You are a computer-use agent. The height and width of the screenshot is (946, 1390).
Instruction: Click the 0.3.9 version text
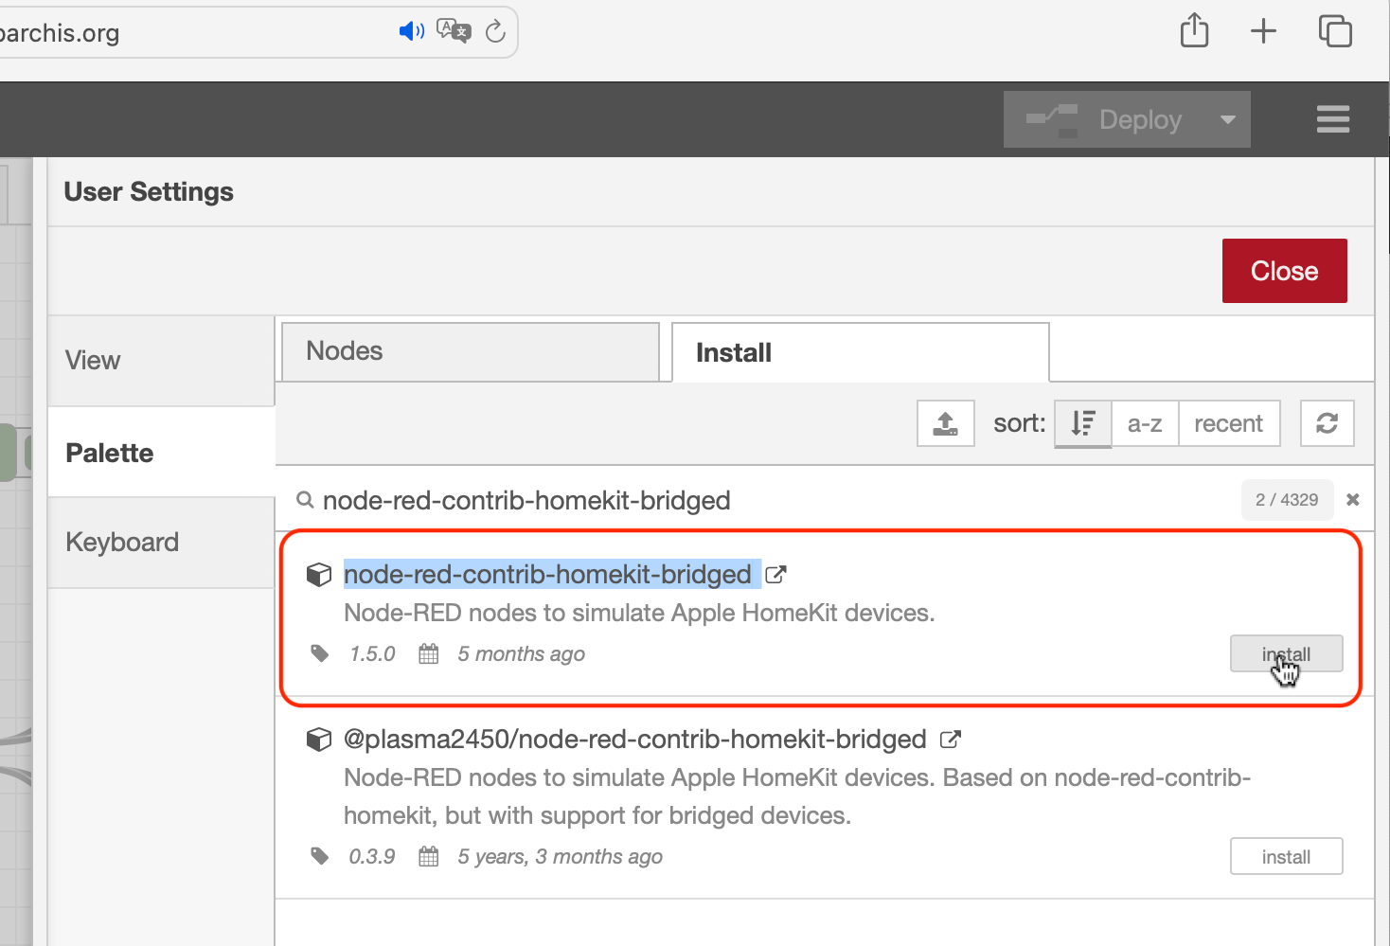pos(372,856)
